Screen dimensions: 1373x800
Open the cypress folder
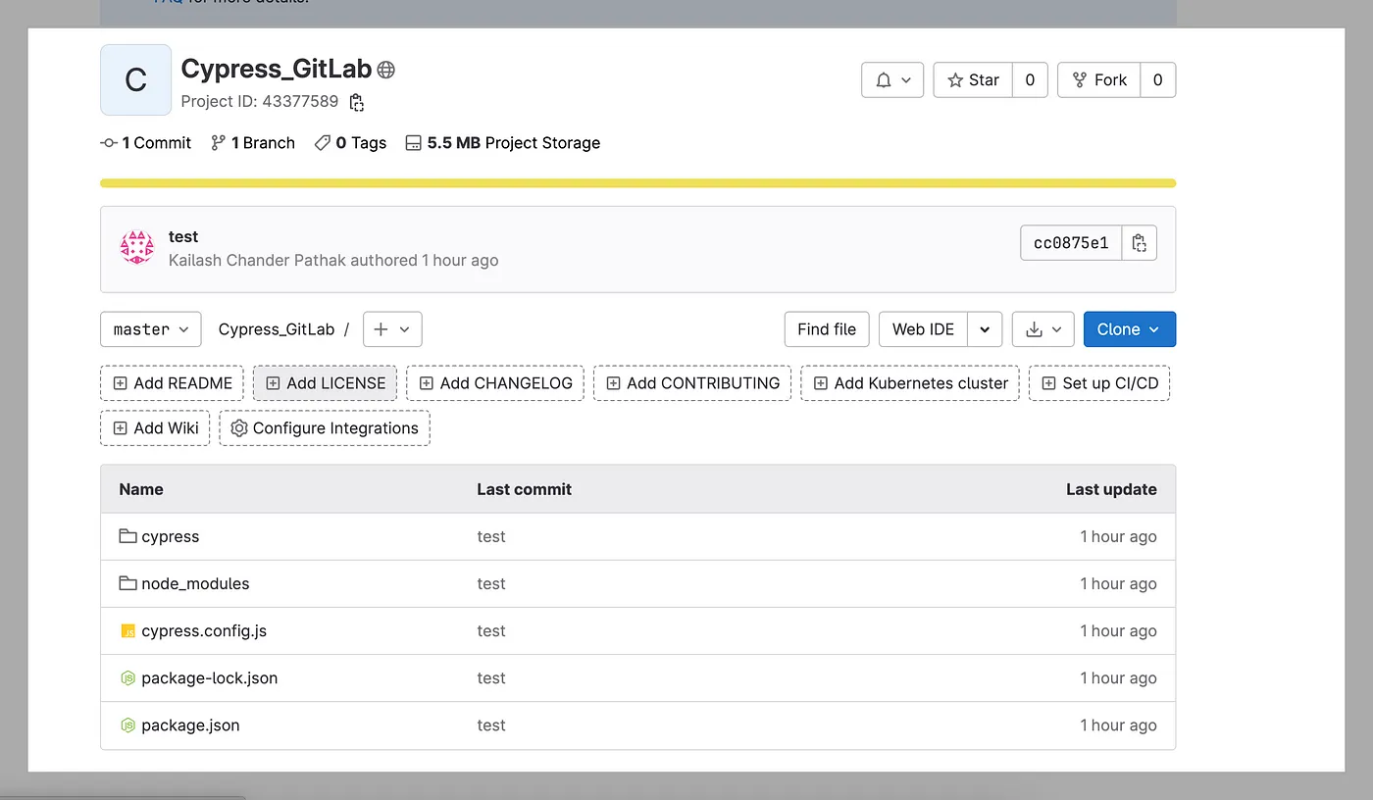click(x=170, y=536)
